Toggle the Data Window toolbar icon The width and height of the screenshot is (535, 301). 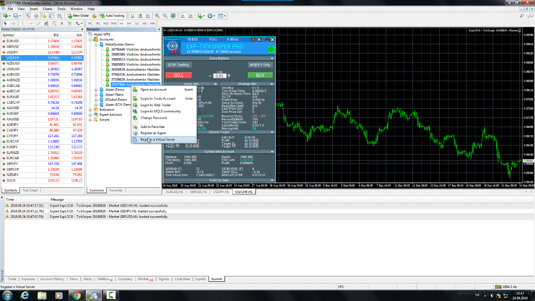[x=36, y=15]
